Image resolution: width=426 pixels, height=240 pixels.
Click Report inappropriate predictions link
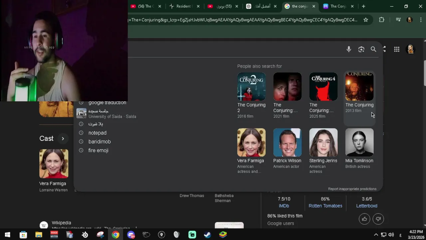pyautogui.click(x=352, y=189)
